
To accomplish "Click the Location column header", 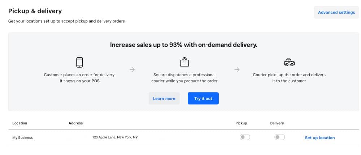I will (20, 123).
